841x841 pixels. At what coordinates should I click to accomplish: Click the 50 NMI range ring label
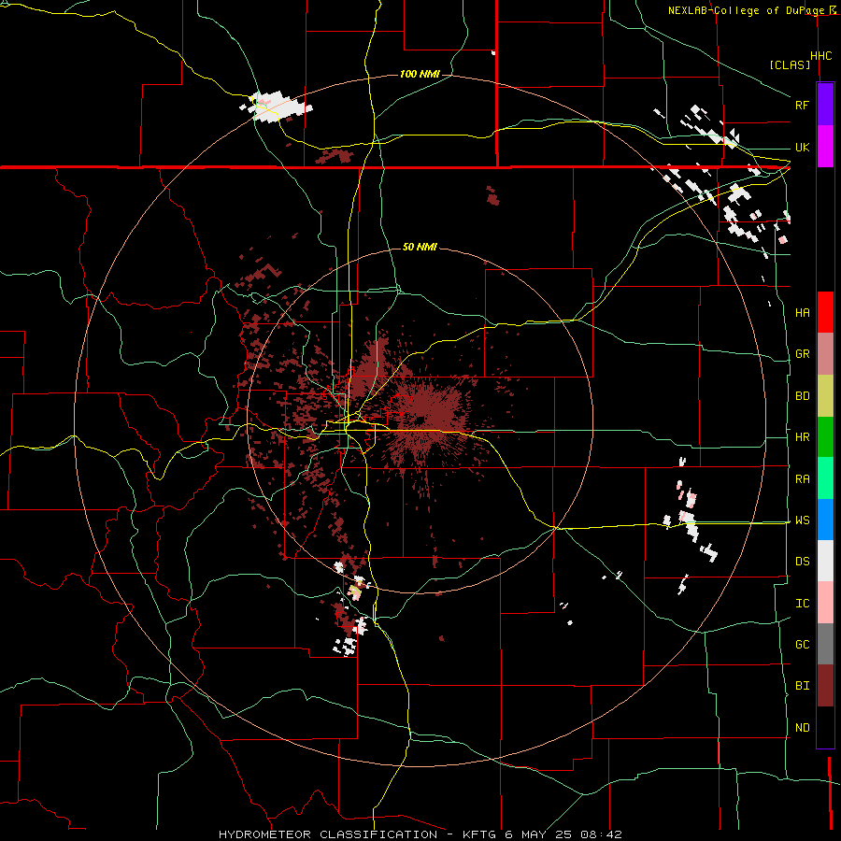click(x=420, y=247)
